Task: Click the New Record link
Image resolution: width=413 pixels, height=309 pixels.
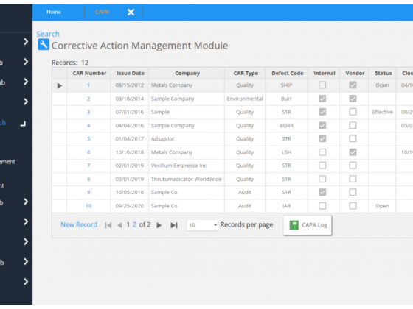Action: tap(79, 224)
